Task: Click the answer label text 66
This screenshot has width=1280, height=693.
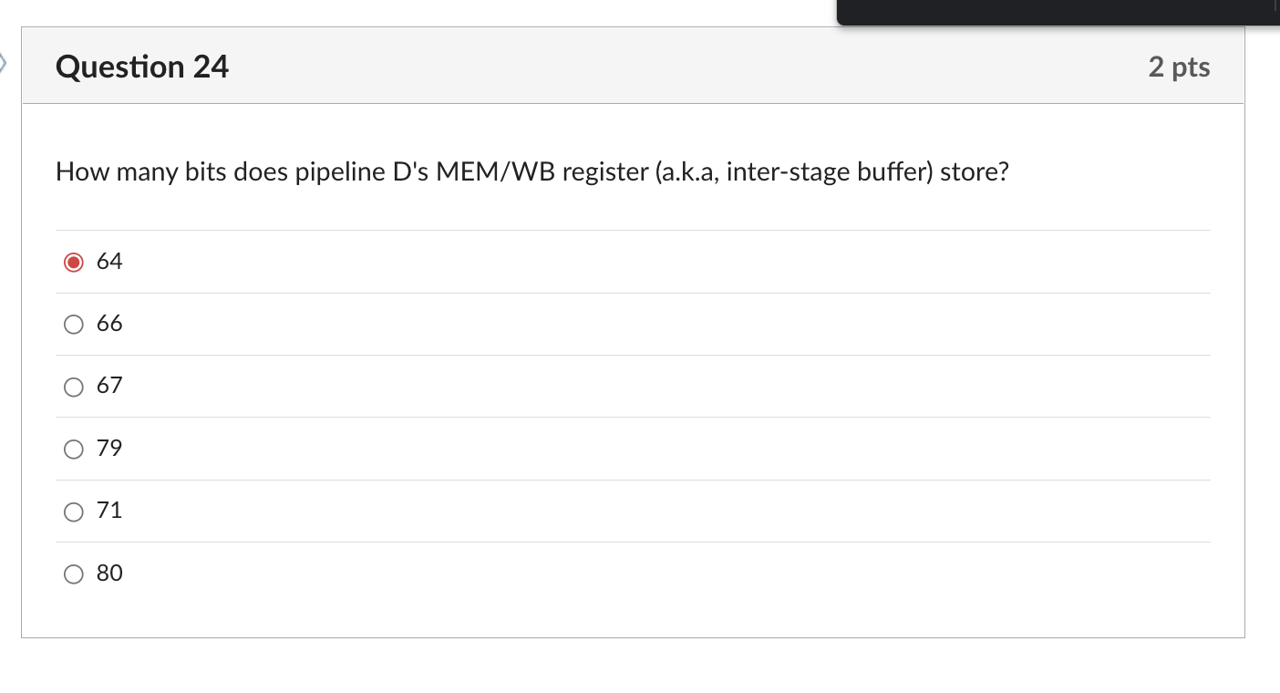Action: tap(109, 324)
